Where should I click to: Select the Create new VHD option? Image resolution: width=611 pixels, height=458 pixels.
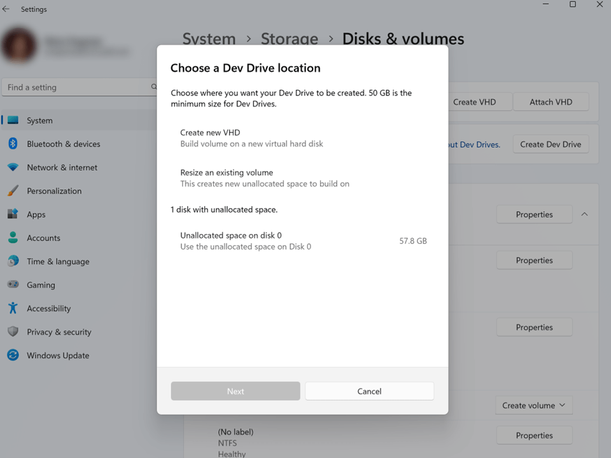(251, 138)
